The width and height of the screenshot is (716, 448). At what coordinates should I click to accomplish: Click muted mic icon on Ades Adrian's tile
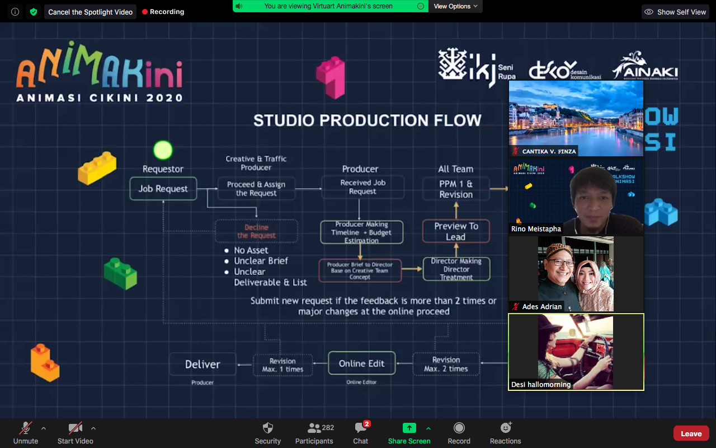tap(515, 306)
